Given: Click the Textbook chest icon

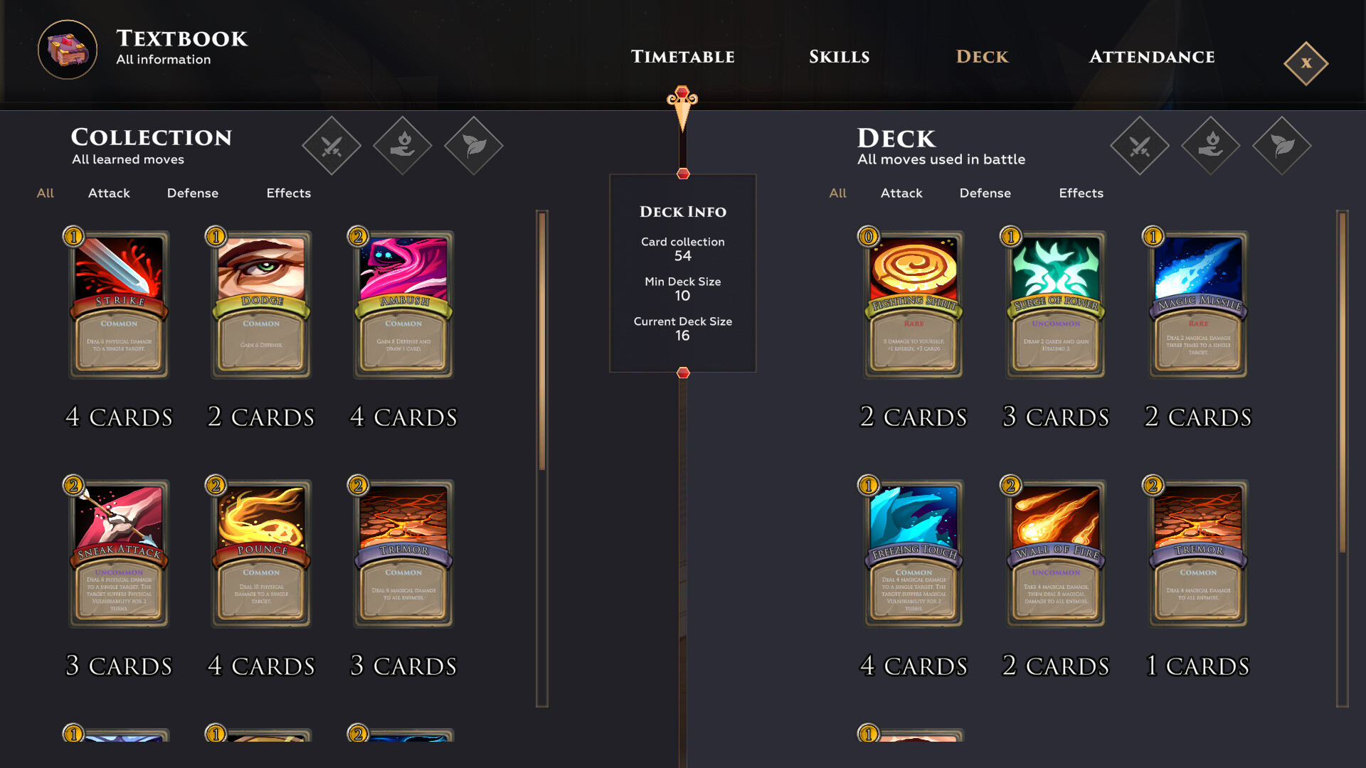Looking at the screenshot, I should tap(68, 50).
